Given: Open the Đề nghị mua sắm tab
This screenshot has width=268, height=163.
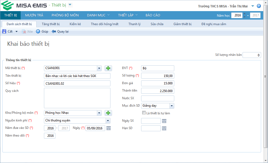Looking at the screenshot, I should 214,24.
